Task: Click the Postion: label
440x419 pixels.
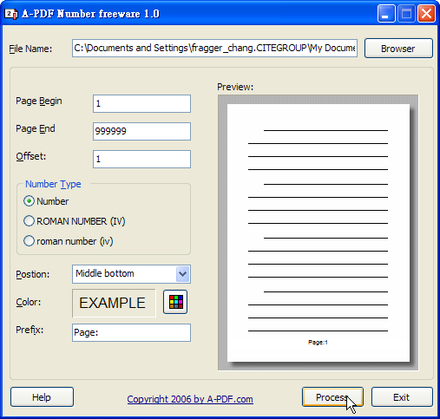Action: 33,274
